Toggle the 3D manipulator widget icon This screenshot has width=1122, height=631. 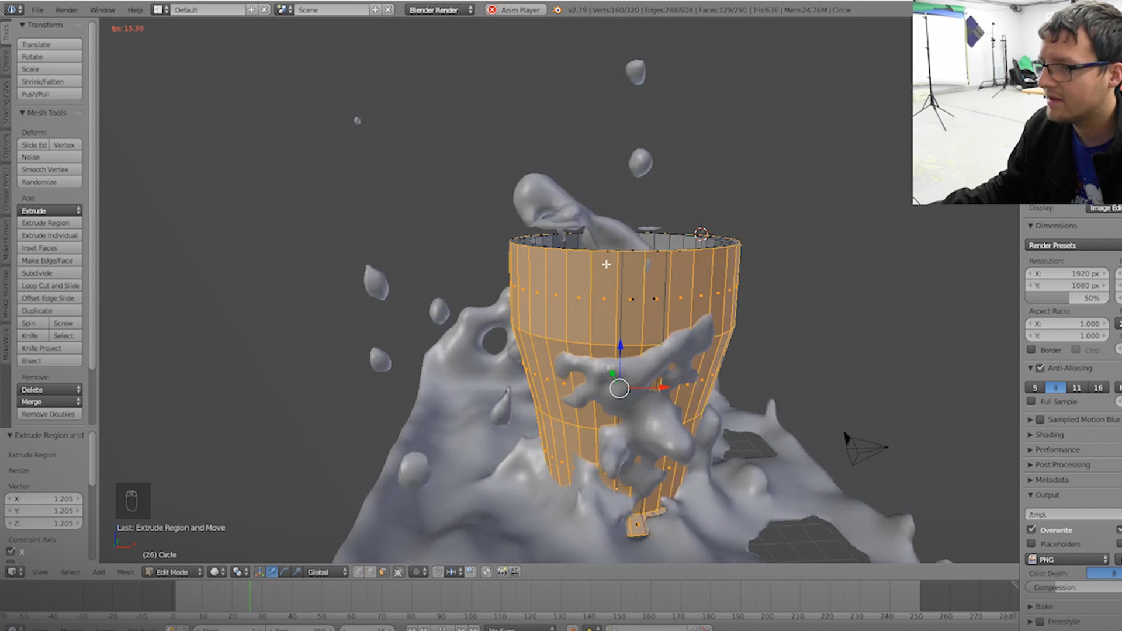tap(259, 572)
